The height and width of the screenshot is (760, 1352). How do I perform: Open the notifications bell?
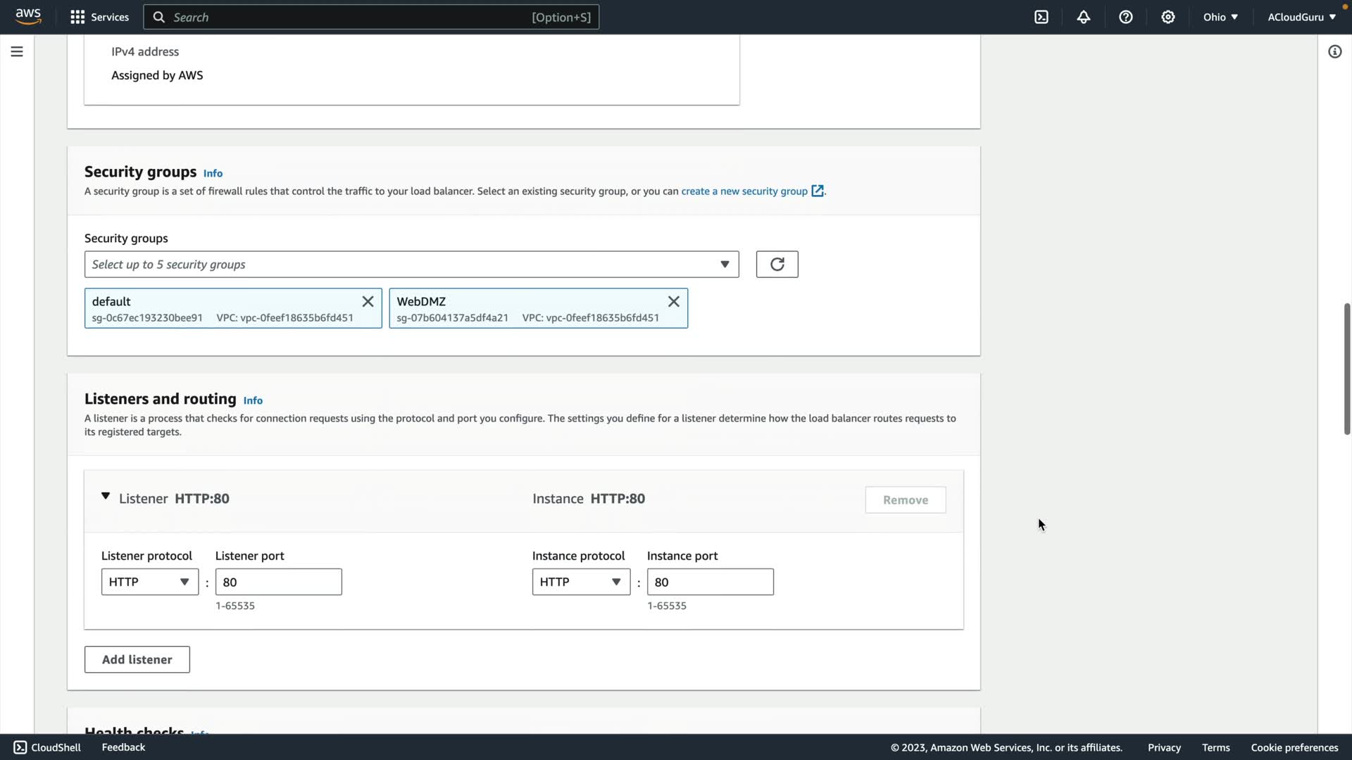pyautogui.click(x=1084, y=17)
